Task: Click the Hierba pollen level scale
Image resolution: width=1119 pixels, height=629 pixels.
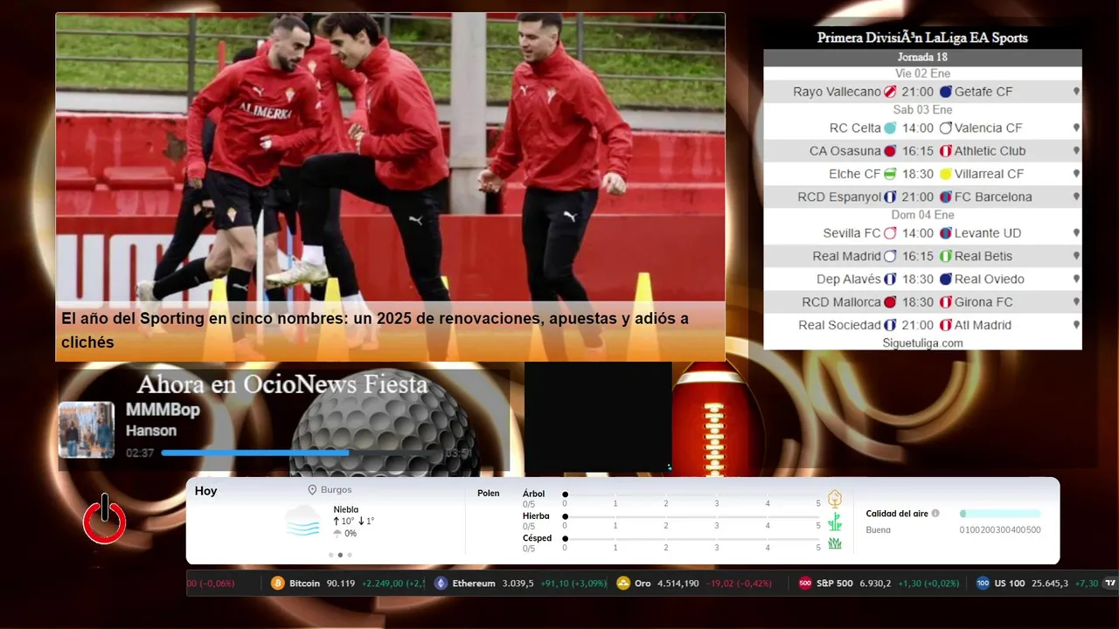Action: pos(692,522)
